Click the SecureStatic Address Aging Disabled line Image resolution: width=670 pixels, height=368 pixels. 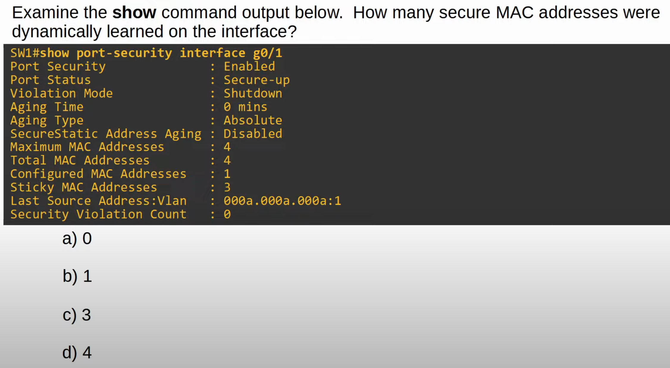pos(146,134)
